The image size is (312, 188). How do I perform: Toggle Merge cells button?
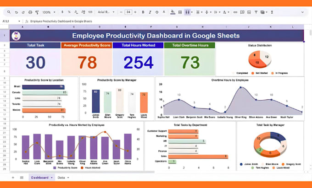point(187,12)
